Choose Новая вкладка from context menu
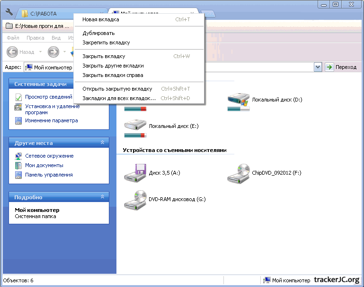 point(101,20)
